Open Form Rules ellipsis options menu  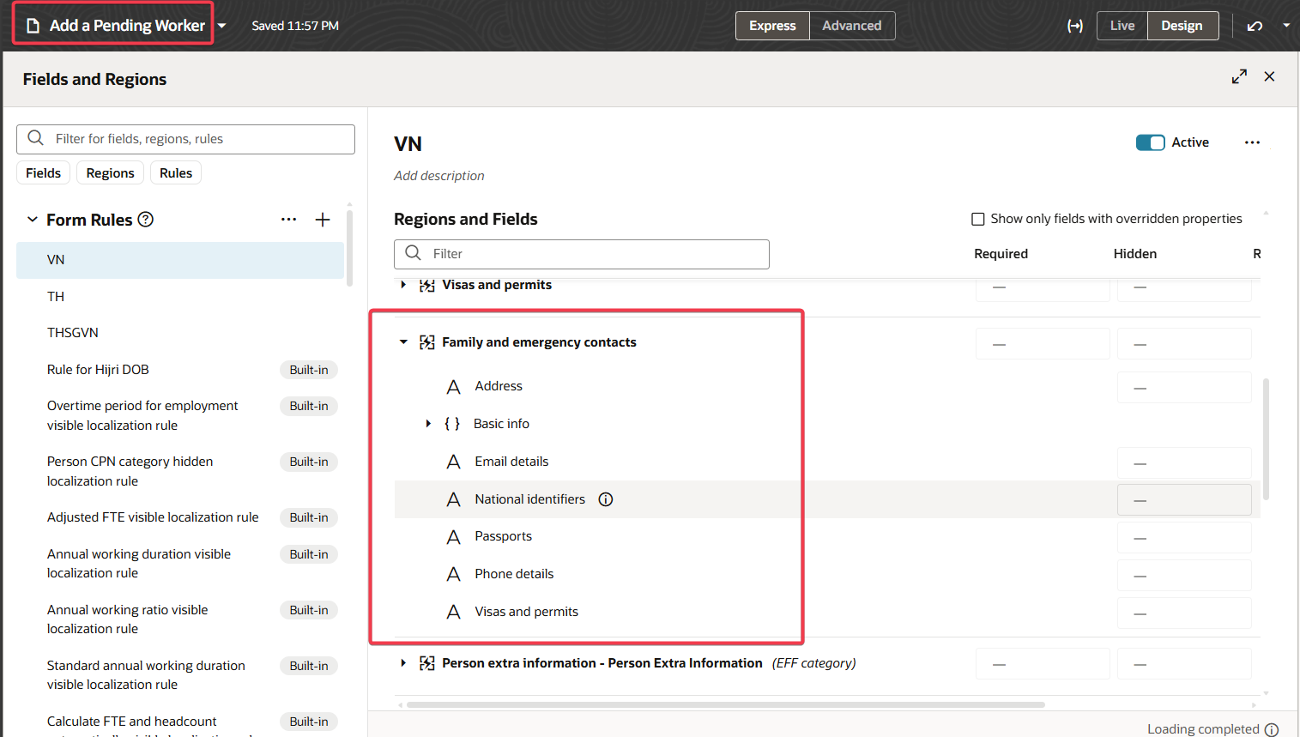(x=288, y=220)
